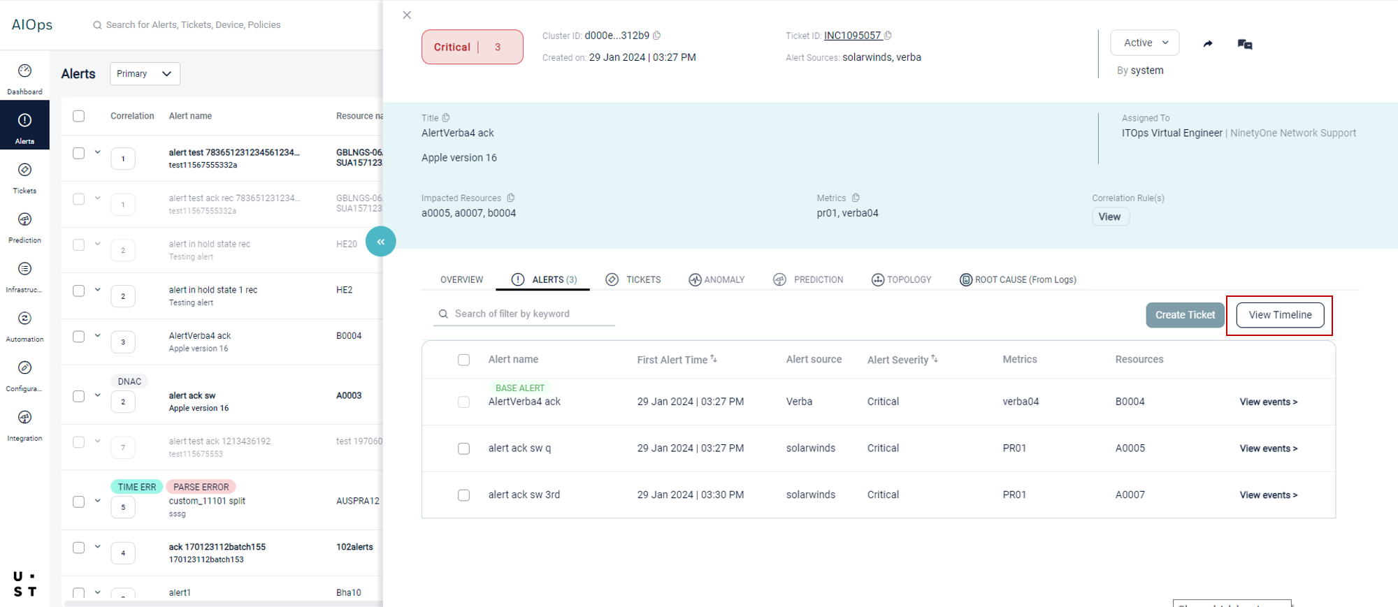The height and width of the screenshot is (607, 1398).
Task: Open the Integration sidebar icon
Action: [24, 418]
